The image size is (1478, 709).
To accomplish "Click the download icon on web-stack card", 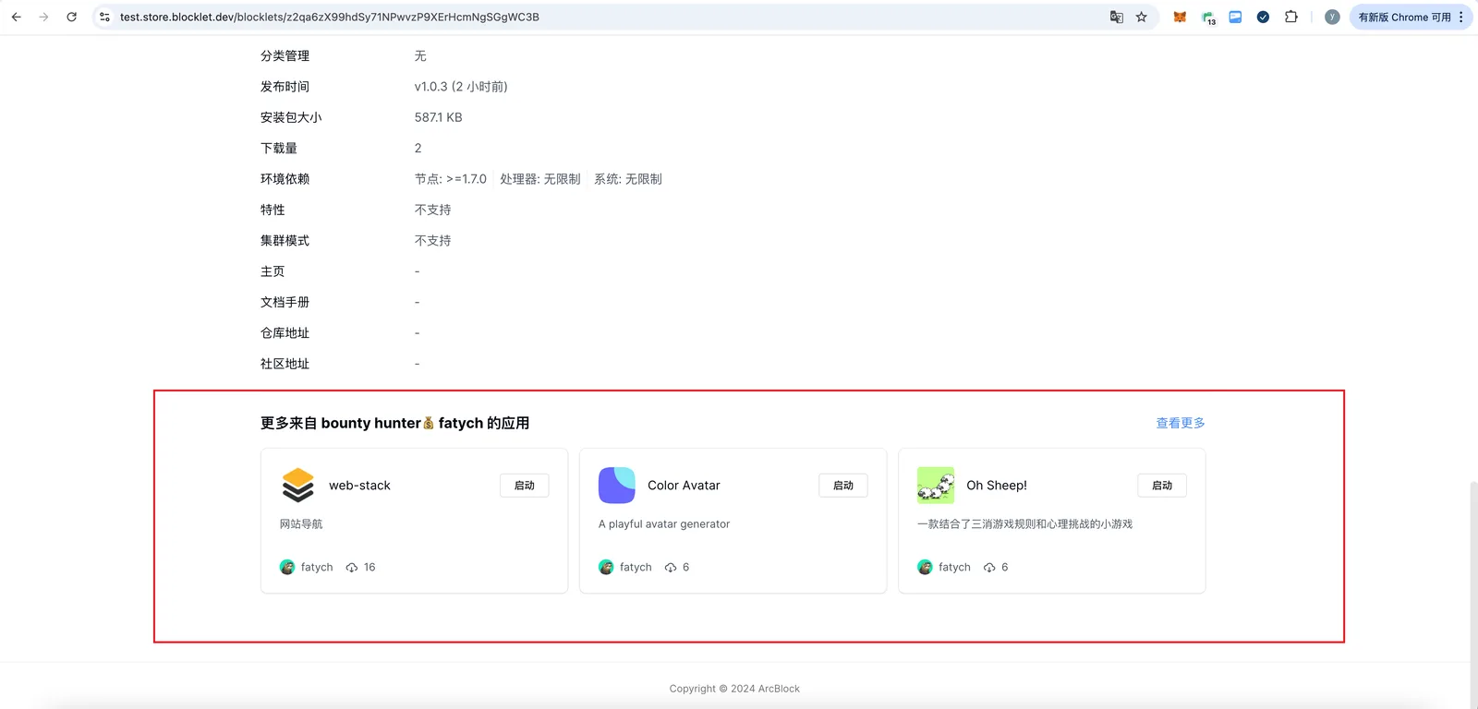I will point(352,568).
